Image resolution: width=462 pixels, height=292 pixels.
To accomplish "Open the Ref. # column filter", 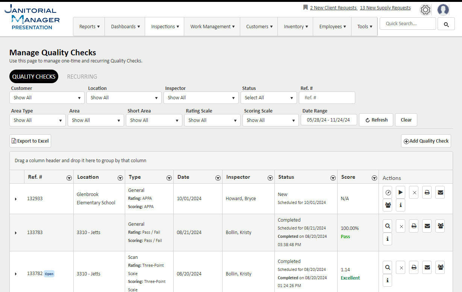I will (69, 178).
